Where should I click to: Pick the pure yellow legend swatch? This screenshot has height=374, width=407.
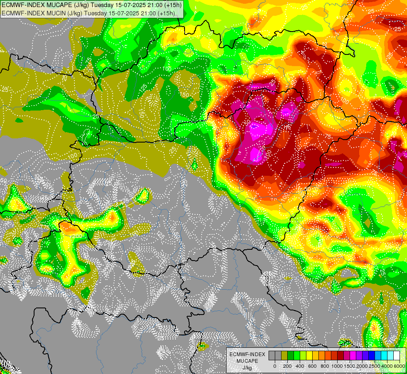tap(309, 356)
